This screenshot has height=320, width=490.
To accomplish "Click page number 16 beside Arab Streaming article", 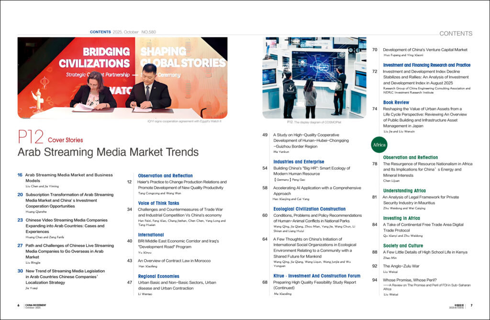I will (x=20, y=175).
